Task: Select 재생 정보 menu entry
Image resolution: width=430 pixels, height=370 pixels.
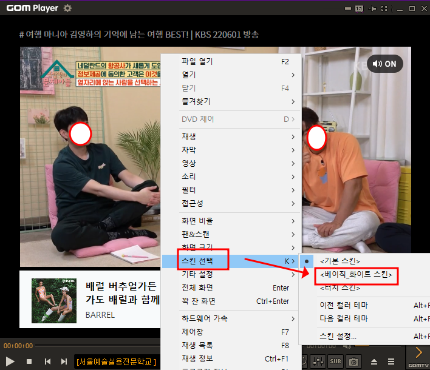Action: coord(232,358)
